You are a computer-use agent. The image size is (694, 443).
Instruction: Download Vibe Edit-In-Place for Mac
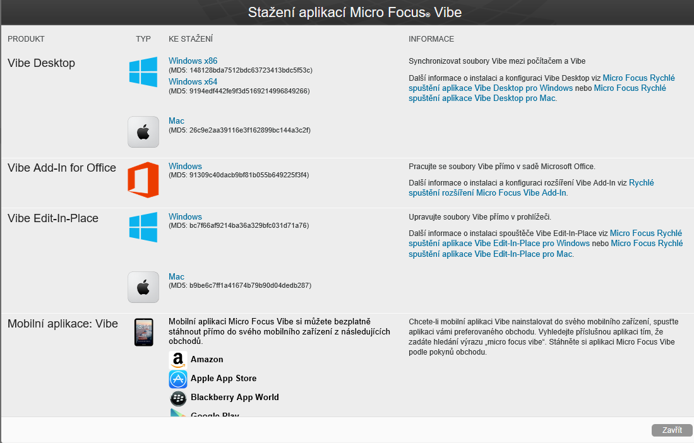tap(176, 277)
